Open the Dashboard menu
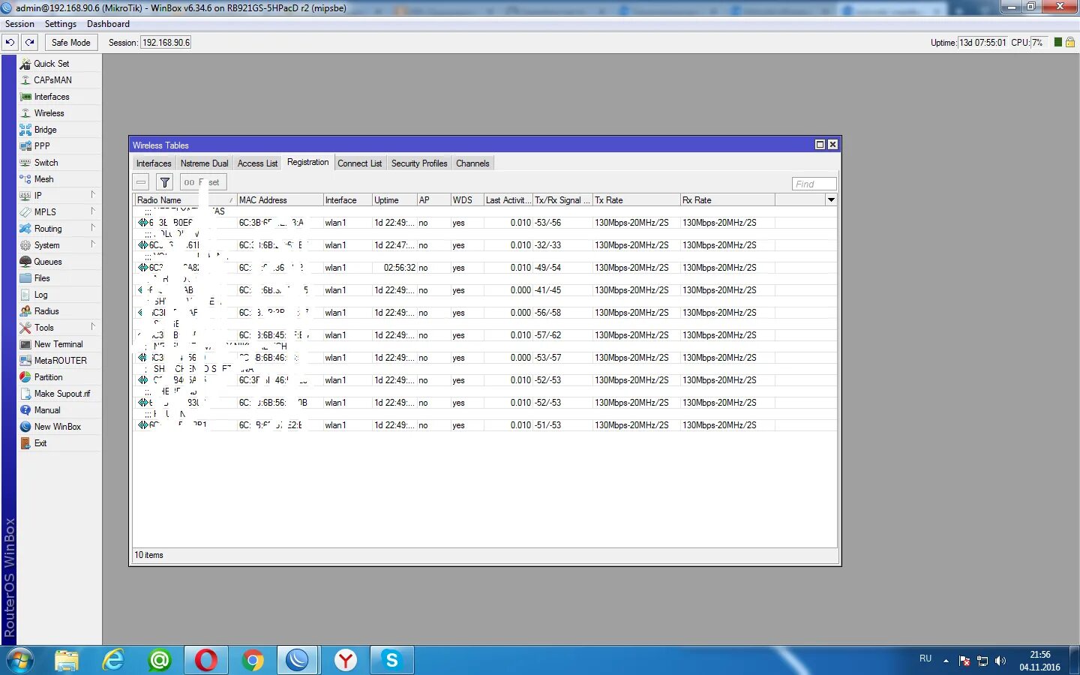Viewport: 1080px width, 675px height. (x=108, y=24)
